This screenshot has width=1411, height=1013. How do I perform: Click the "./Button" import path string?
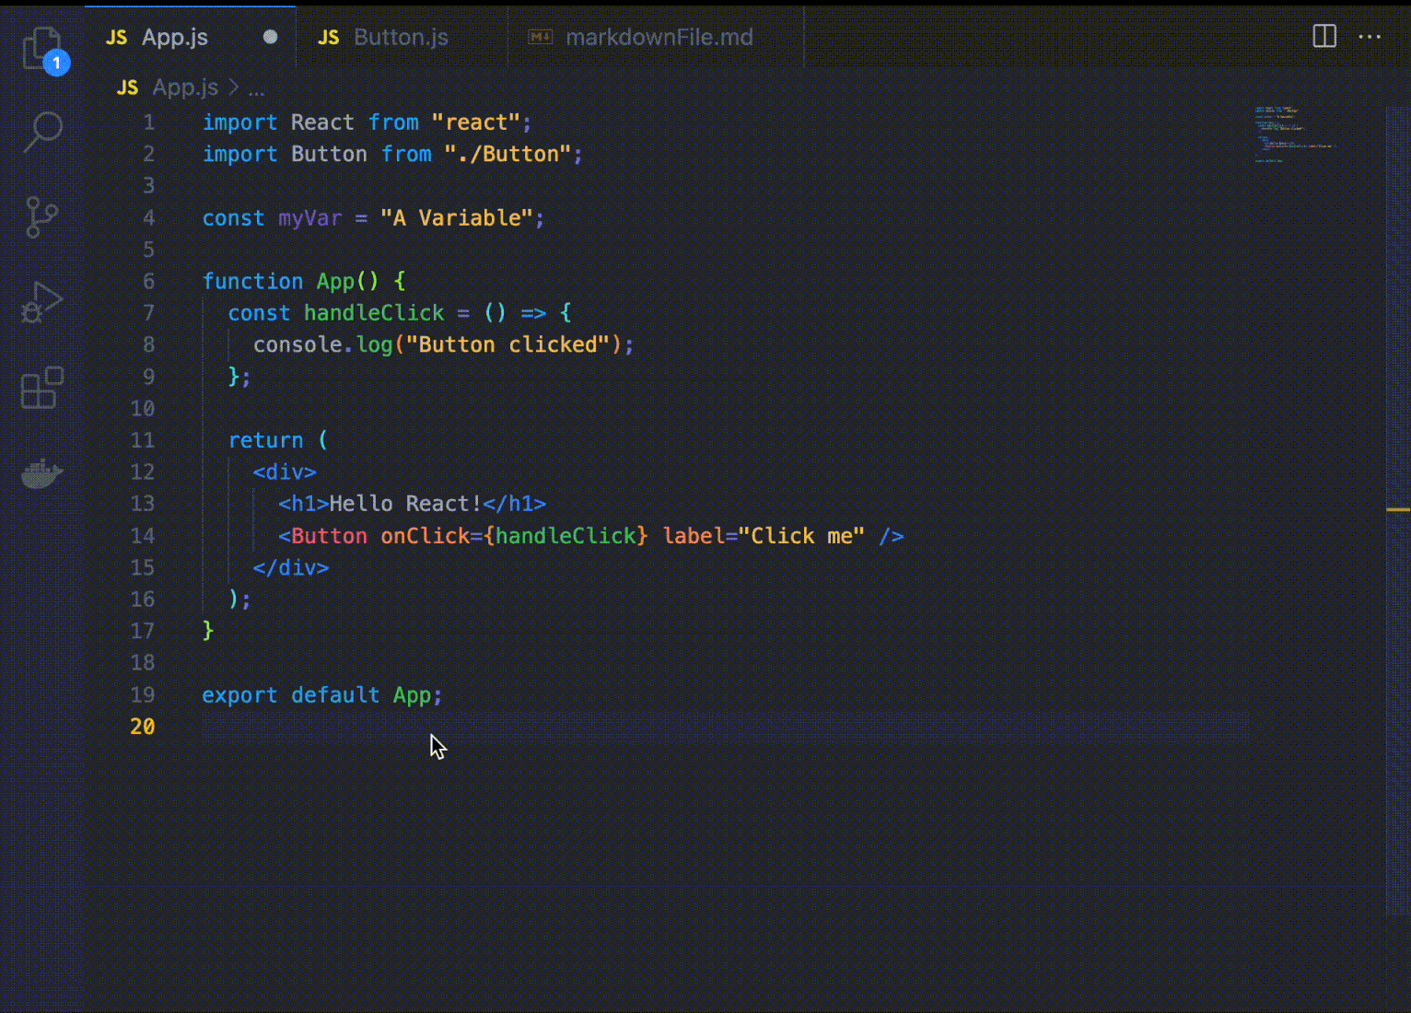[507, 154]
